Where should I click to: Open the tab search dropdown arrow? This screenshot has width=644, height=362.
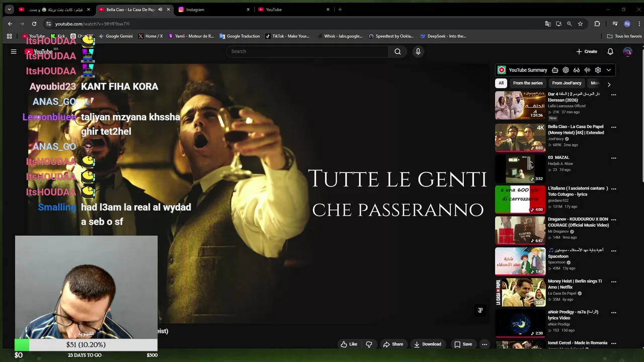[x=9, y=10]
